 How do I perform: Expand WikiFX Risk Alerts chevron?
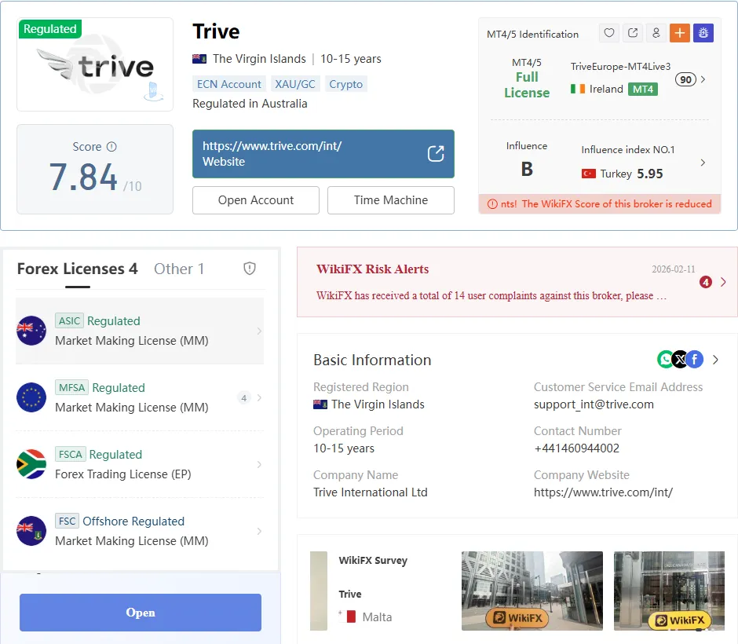[723, 282]
